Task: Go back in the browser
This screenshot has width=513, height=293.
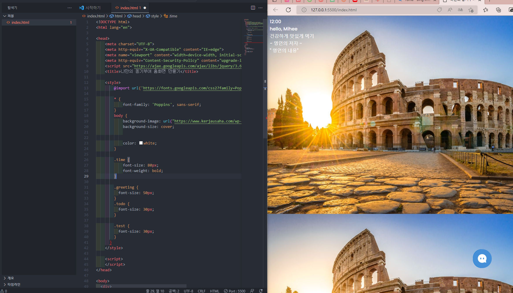Action: [x=276, y=10]
